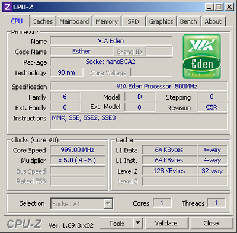Expand the Tools dropdown arrow
This screenshot has width=237, height=233.
click(x=138, y=224)
